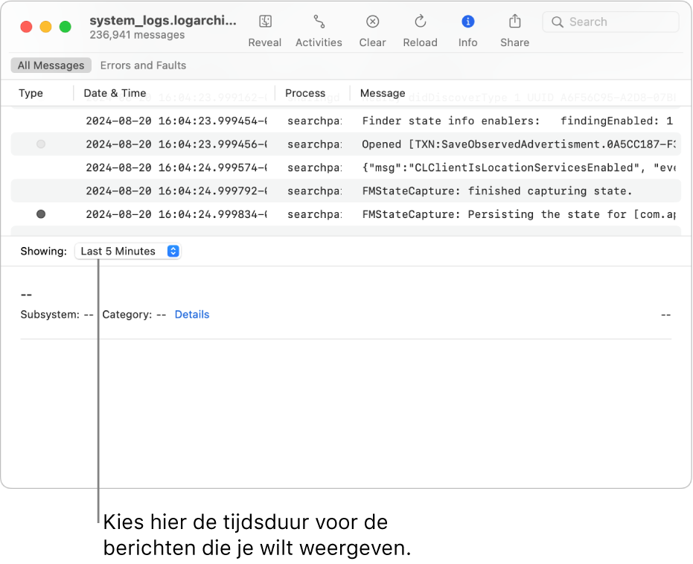Sort by Date & Time column header
This screenshot has width=693, height=564.
pos(115,93)
